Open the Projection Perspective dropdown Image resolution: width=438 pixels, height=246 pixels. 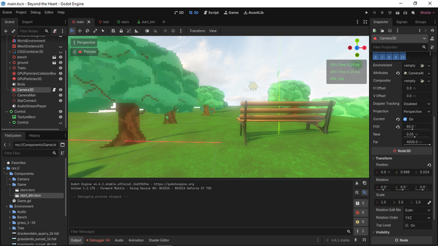[x=417, y=111]
